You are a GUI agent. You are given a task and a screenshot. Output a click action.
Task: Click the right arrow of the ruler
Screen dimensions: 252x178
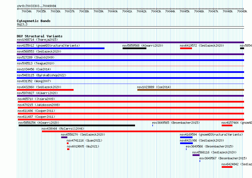243,9
